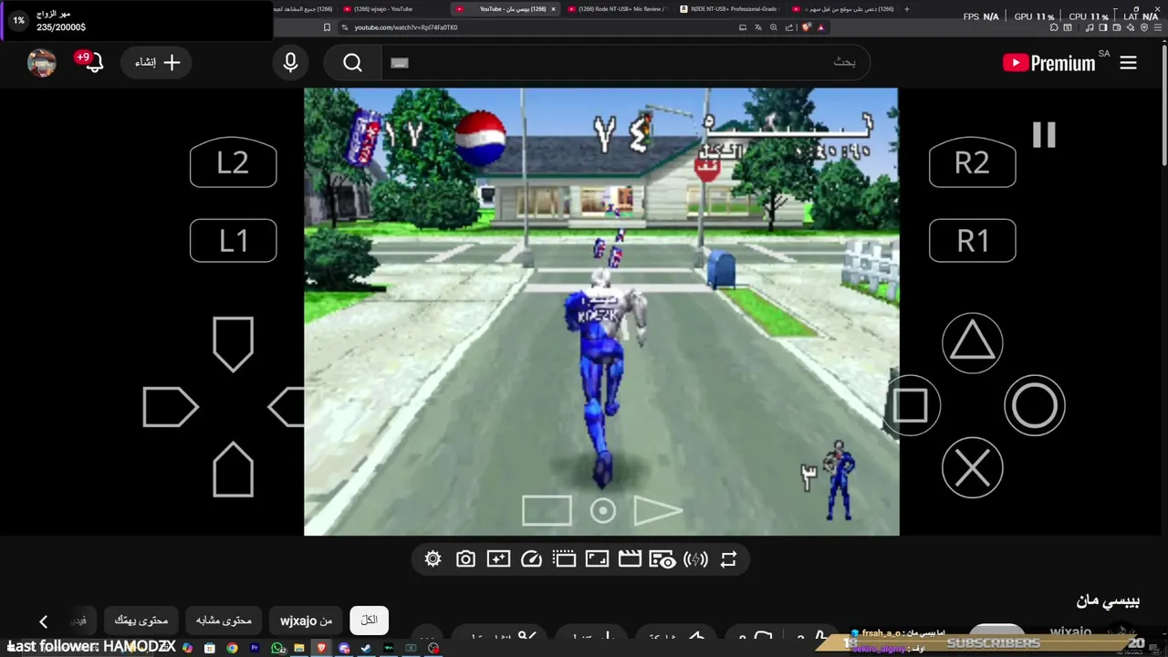The width and height of the screenshot is (1168, 657).
Task: Start voice search with the microphone
Action: (290, 62)
